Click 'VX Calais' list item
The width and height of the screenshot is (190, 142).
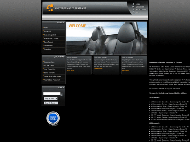tap(164, 138)
